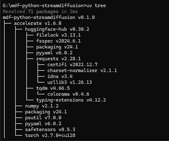Click the accelerate v1.6.0 entry
This screenshot has height=141, width=169.
click(38, 23)
